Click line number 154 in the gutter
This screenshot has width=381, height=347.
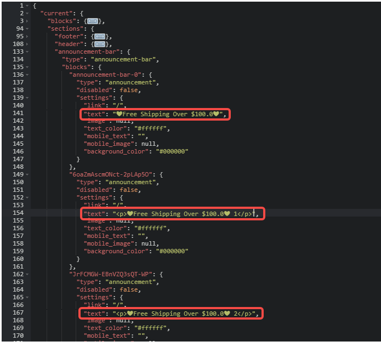(18, 213)
